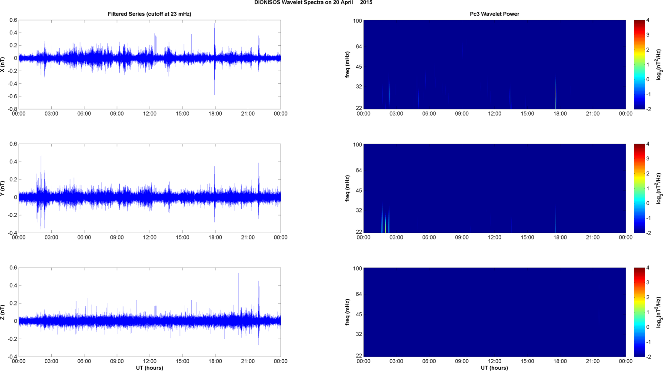Click the colorbar beside the Y spectrogram
This screenshot has width=663, height=371.
pos(639,188)
